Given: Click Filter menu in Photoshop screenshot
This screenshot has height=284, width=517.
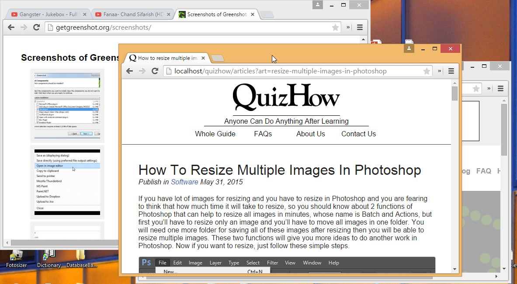Looking at the screenshot, I should [272, 263].
